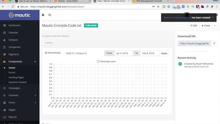Open the browser three-dot menu
The height and width of the screenshot is (124, 220).
(217, 7)
